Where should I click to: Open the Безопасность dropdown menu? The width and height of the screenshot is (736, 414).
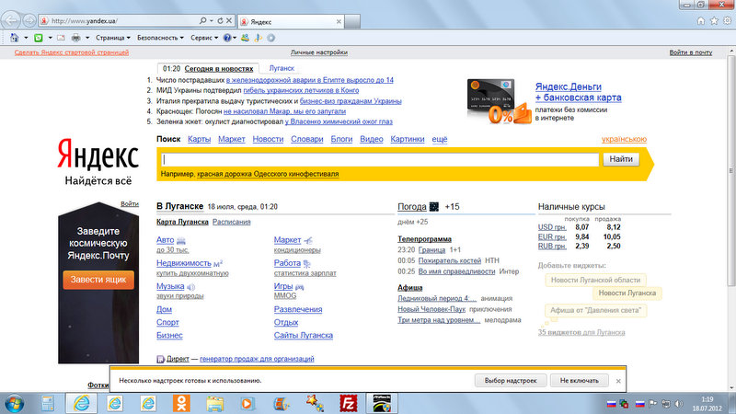tap(160, 38)
